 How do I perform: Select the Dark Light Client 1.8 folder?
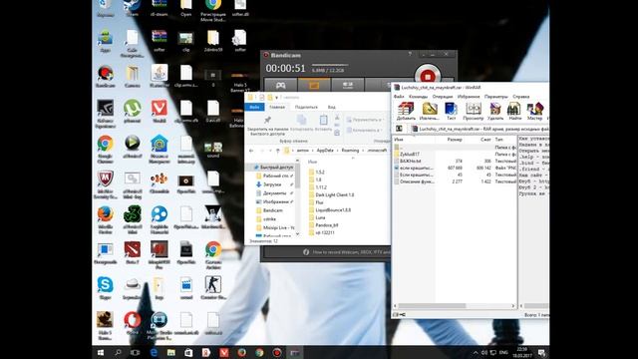point(335,195)
